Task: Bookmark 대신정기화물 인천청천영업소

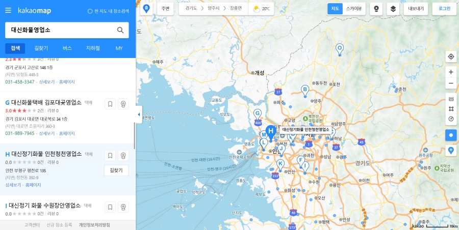Action: tap(110, 156)
